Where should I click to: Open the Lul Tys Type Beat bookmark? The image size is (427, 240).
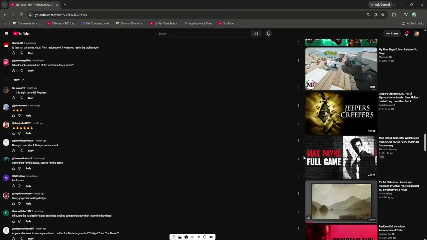[165, 23]
